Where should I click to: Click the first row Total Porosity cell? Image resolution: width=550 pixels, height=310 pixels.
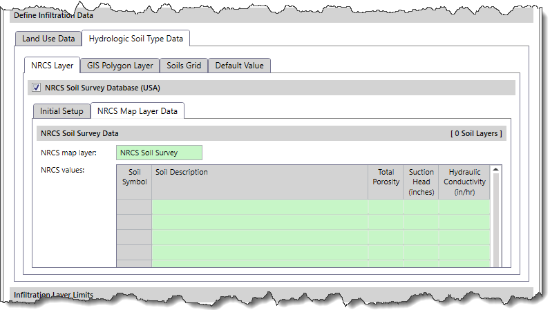click(x=386, y=207)
